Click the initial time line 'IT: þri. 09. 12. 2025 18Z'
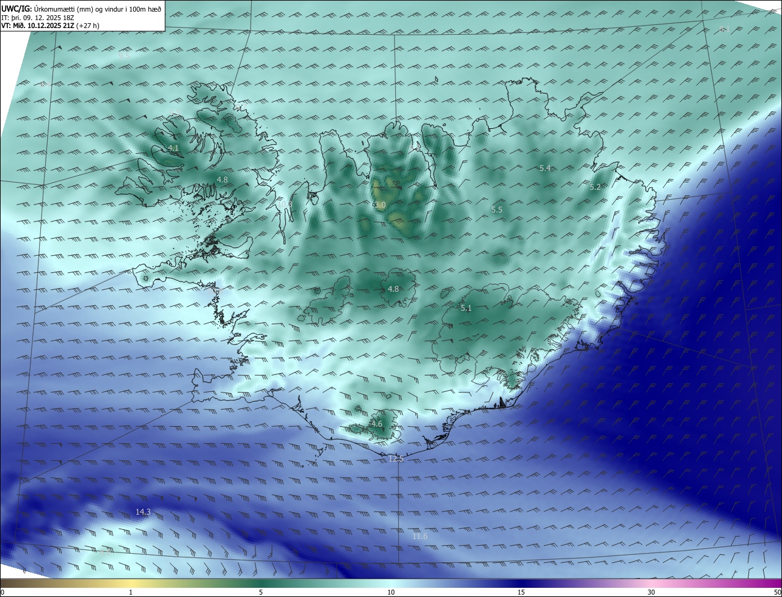Screen dimensions: 782x597 coord(38,18)
